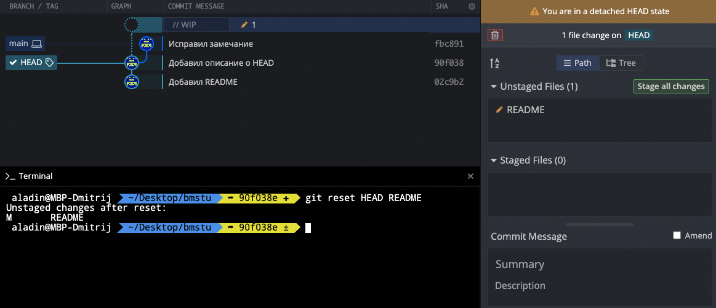This screenshot has height=308, width=716.
Task: Click the Description text area
Action: click(600, 286)
